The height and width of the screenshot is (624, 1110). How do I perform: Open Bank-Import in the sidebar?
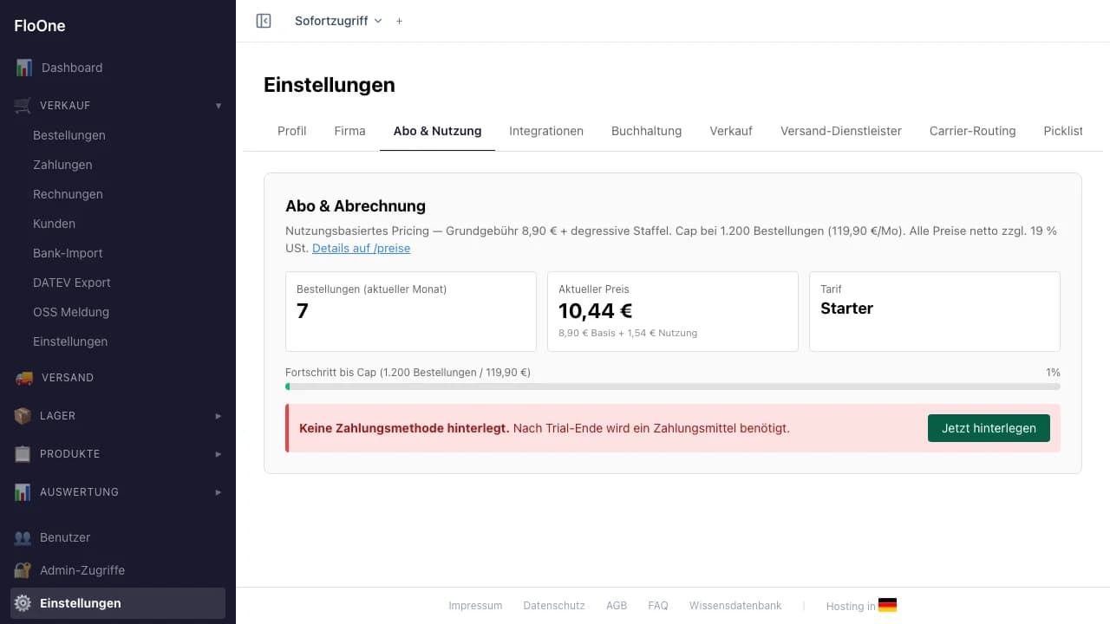(x=68, y=253)
